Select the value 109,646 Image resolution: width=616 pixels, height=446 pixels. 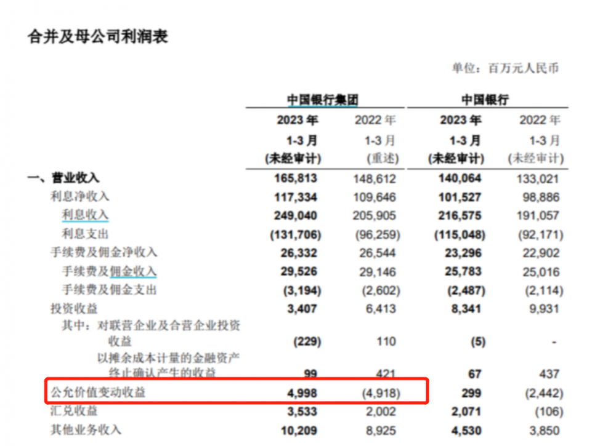[x=375, y=197]
